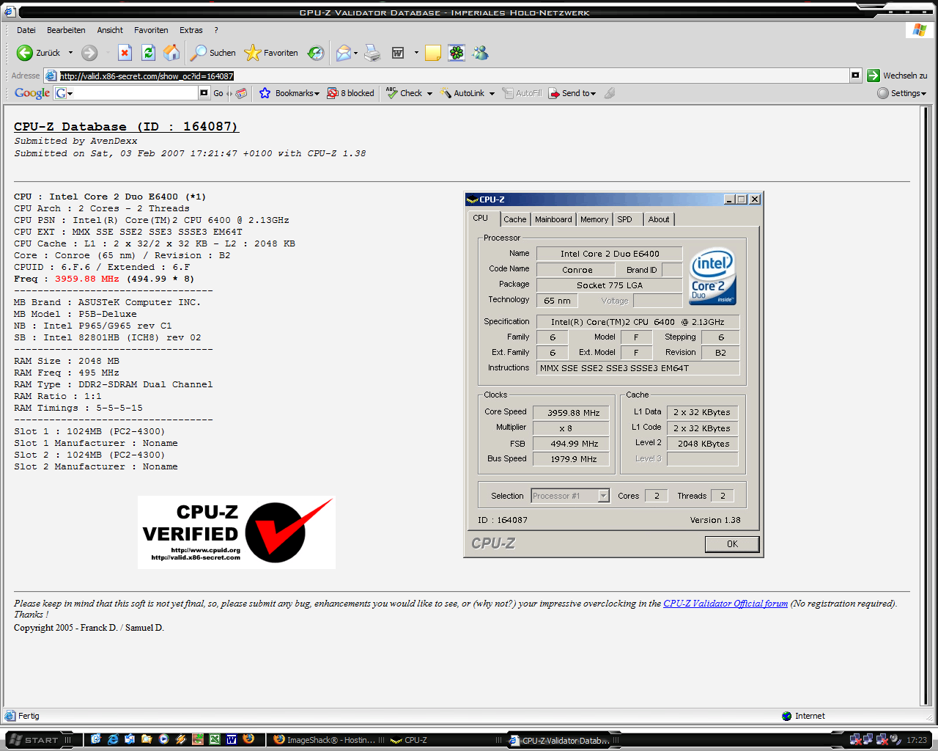Open the Favoriten menu in the menu bar
Image resolution: width=938 pixels, height=751 pixels.
151,30
